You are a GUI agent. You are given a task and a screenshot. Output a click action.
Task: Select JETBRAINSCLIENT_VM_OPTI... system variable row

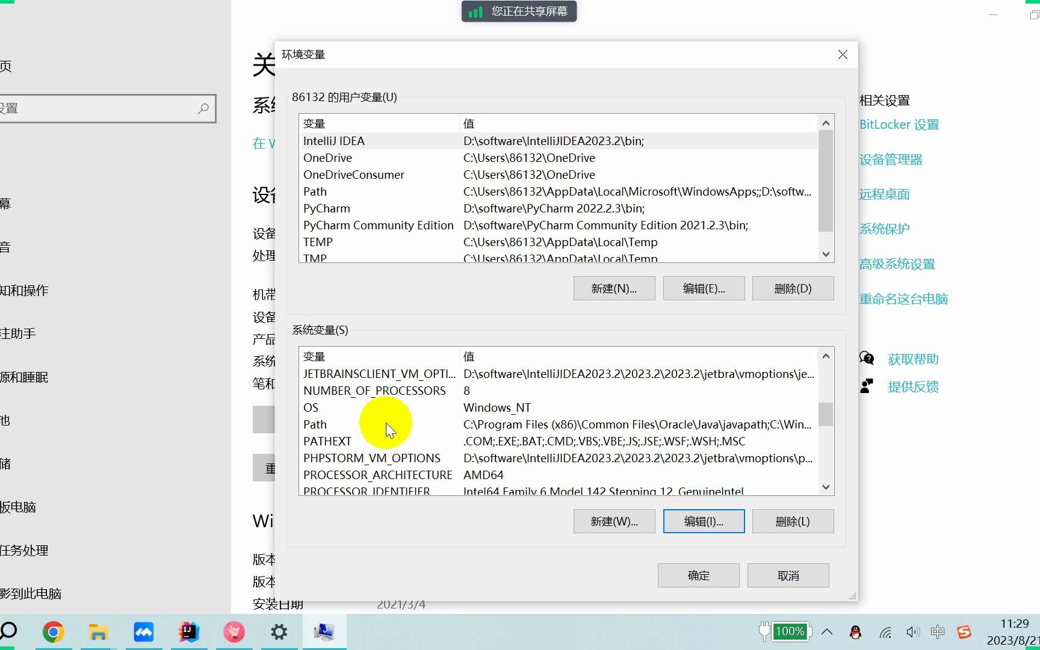[x=559, y=374]
